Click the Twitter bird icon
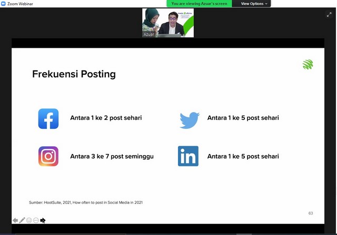This screenshot has height=235, width=337. pyautogui.click(x=189, y=119)
